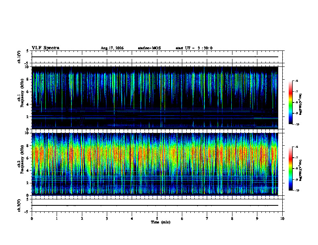Viewport: 318px width, 245px height.
Task: Click the time axis tick label "7"
Action: (207, 219)
